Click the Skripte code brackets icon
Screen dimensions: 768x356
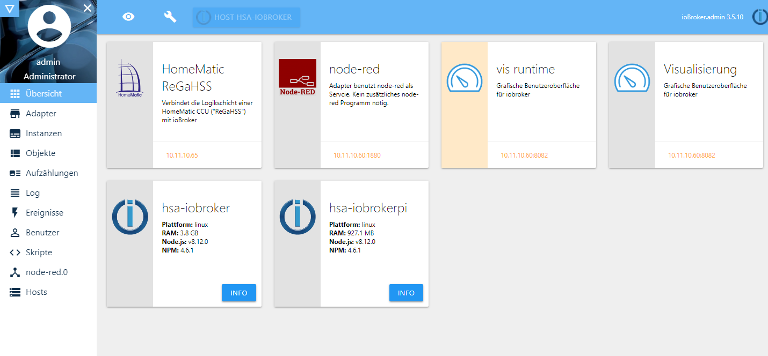pos(15,253)
